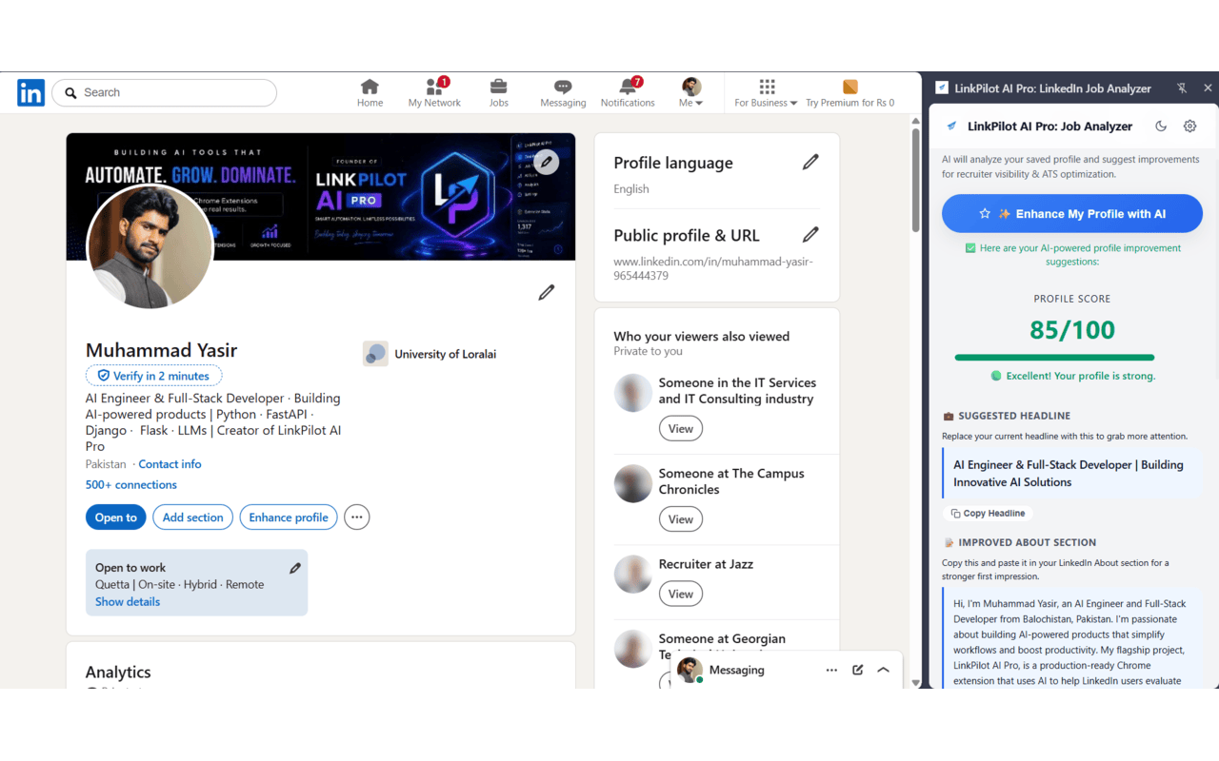View someone at The Campus Chronicles
The width and height of the screenshot is (1219, 761).
(680, 518)
